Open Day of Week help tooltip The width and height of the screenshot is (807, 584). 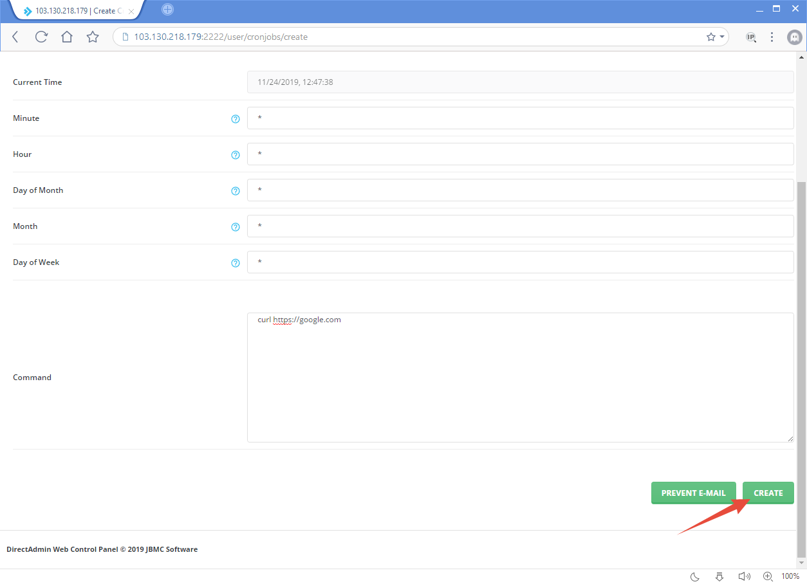pos(236,263)
